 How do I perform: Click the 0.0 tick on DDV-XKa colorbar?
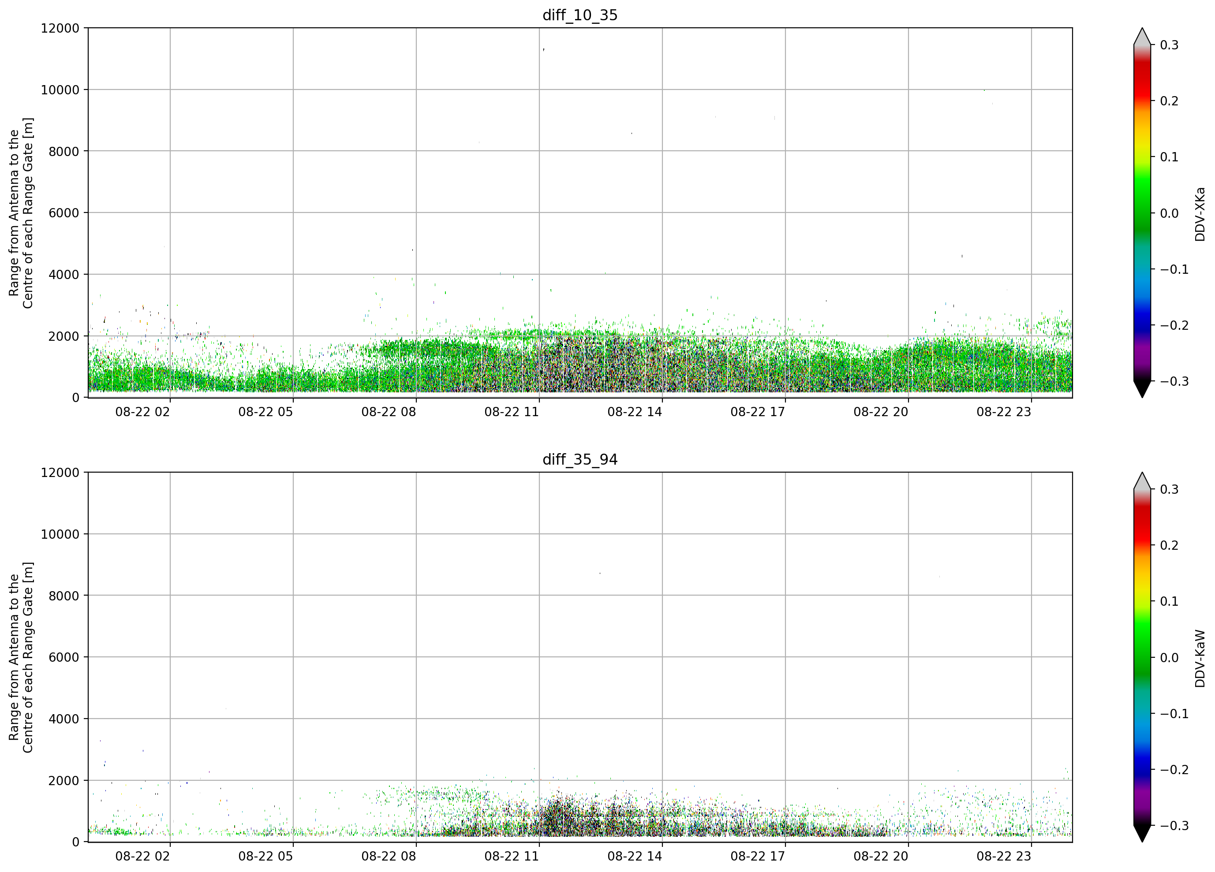pos(1170,214)
